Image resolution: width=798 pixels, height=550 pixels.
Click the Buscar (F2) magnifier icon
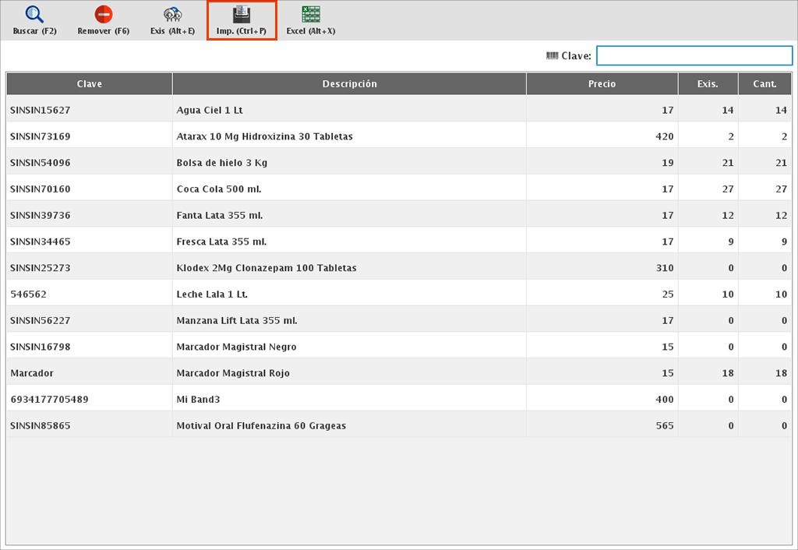click(35, 15)
